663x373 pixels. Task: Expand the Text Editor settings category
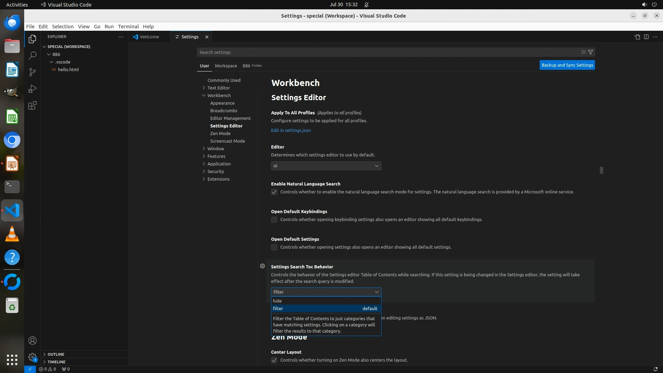(x=219, y=88)
